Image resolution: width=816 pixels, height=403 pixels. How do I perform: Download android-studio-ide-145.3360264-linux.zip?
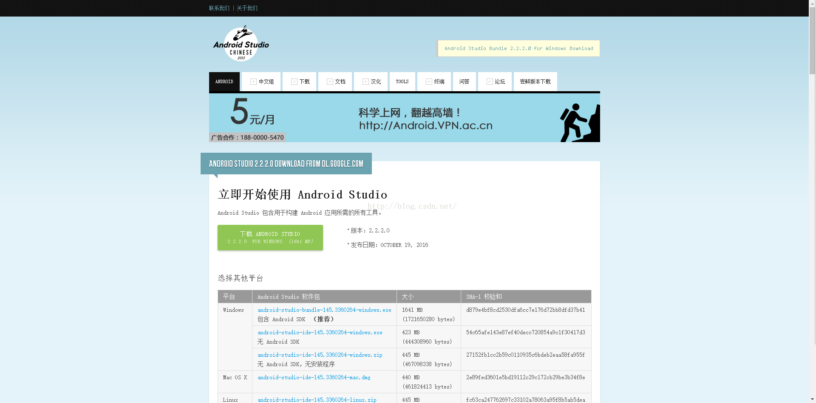[317, 400]
